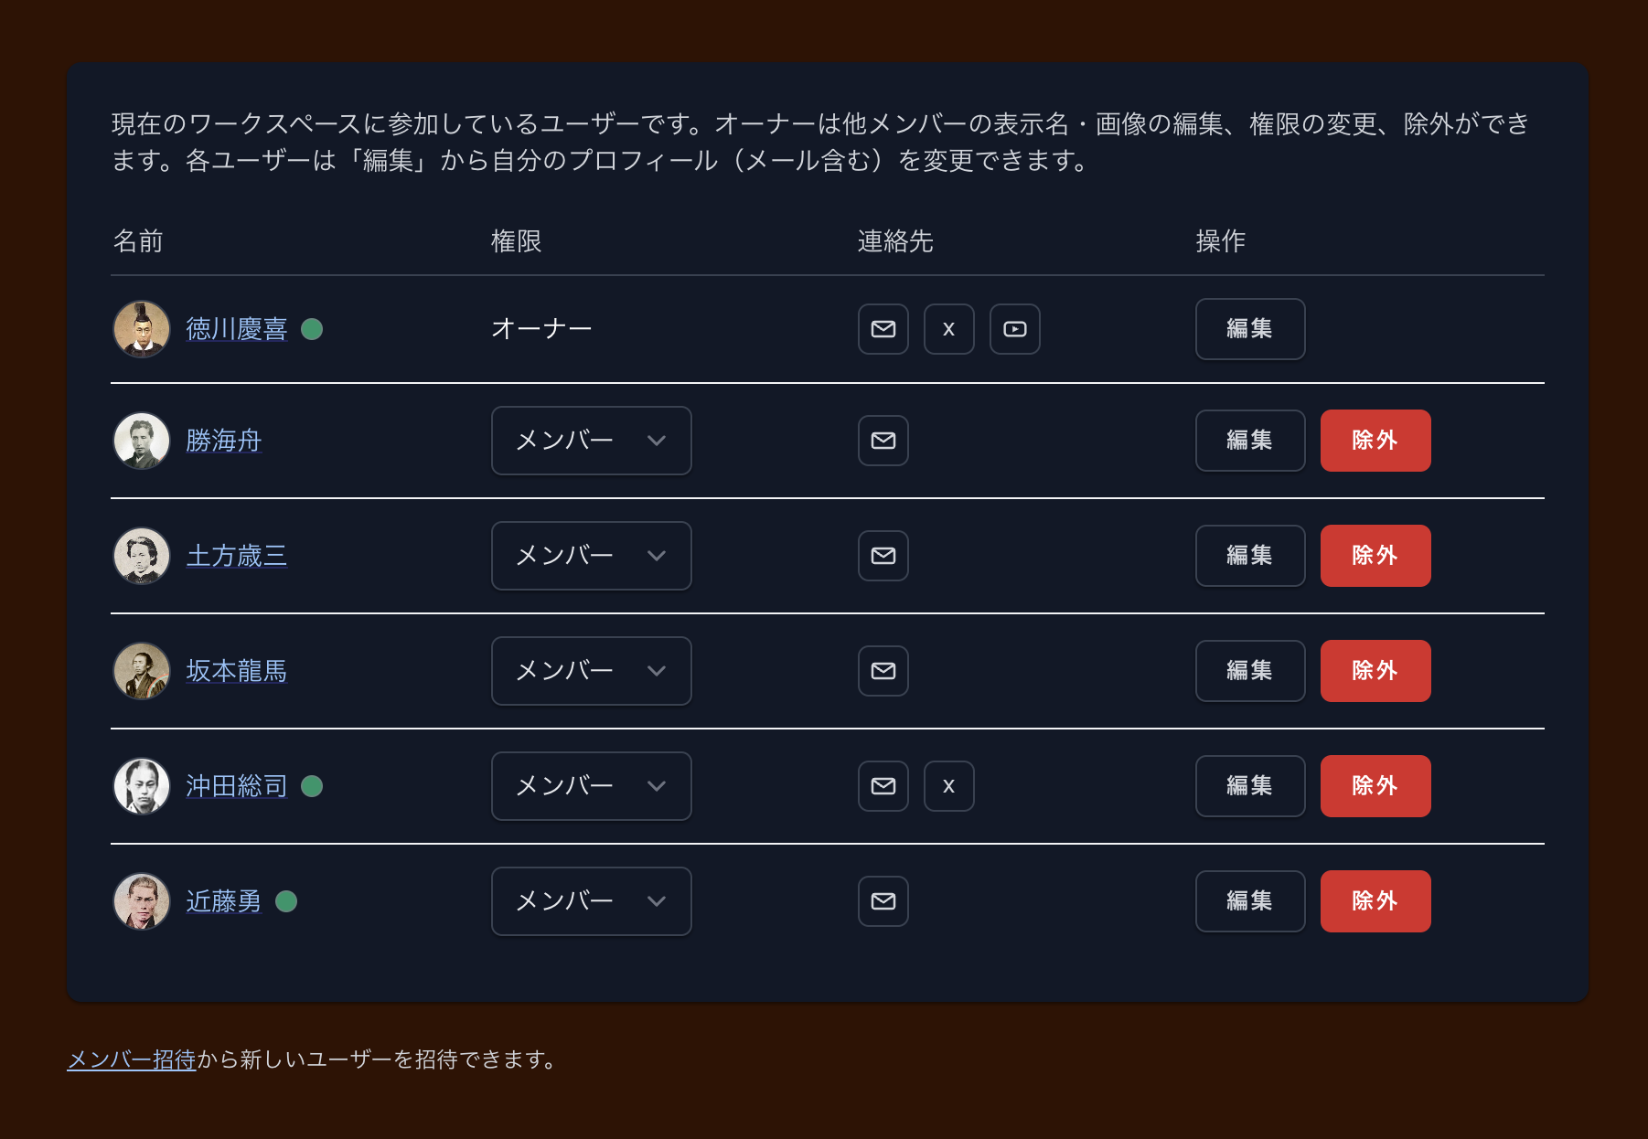Click the mail icon for 近藤勇
Screen dimensions: 1648x1139
[x=883, y=901]
